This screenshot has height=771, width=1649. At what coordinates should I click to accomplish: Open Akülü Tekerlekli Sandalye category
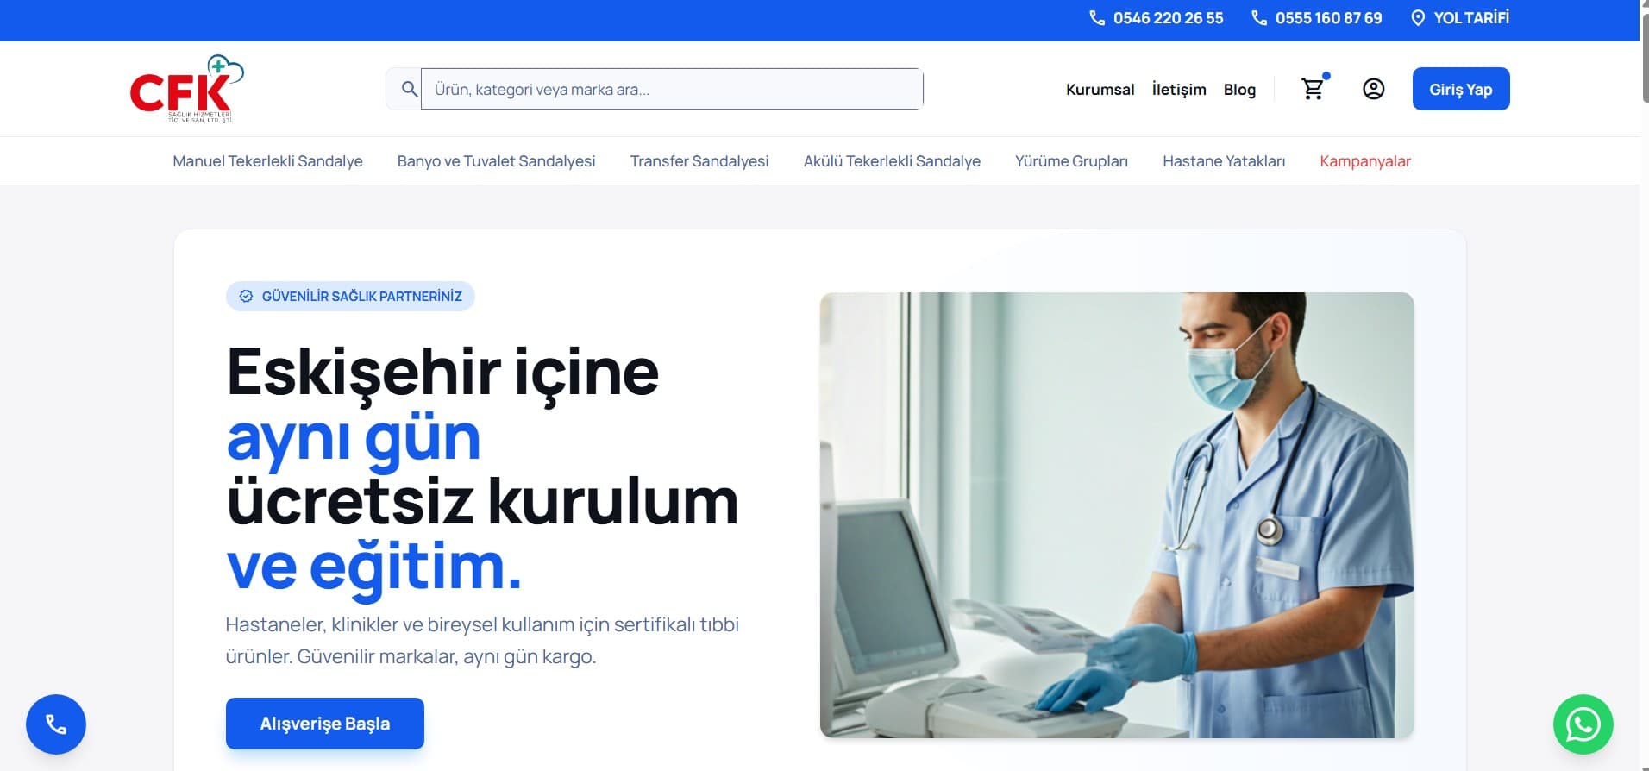pos(892,161)
